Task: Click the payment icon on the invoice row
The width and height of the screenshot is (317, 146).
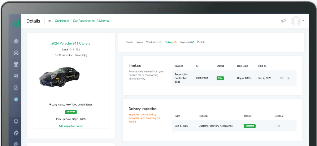Action: (281, 78)
